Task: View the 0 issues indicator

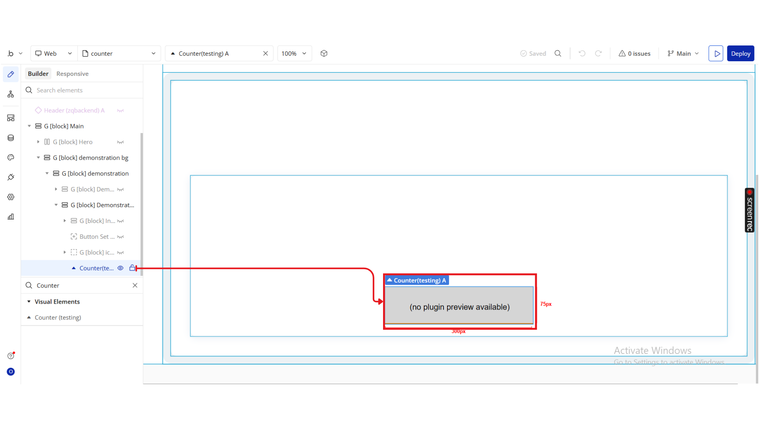Action: coord(634,53)
